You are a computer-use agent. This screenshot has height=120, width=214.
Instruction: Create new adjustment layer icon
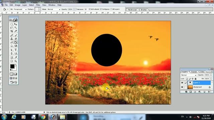click(x=200, y=92)
